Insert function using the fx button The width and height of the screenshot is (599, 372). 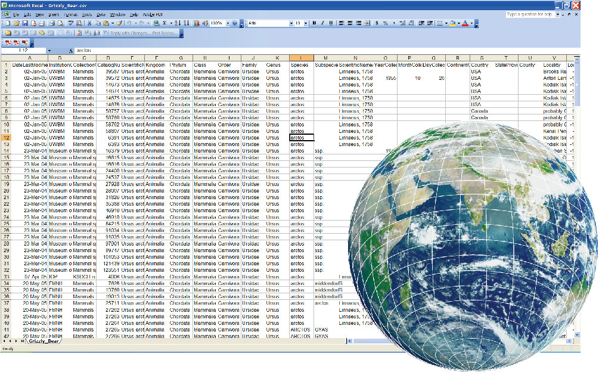pos(71,51)
